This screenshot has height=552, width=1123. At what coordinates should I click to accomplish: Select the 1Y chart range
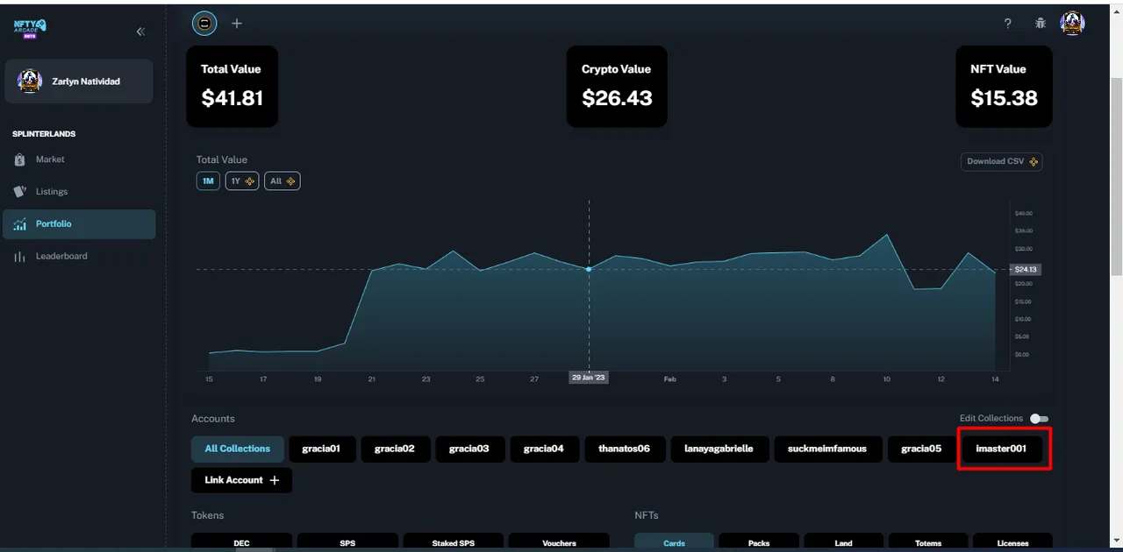(x=242, y=181)
